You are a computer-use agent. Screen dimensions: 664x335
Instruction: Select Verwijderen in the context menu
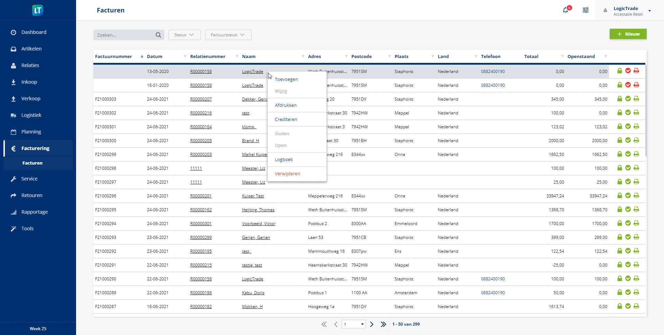pyautogui.click(x=287, y=174)
